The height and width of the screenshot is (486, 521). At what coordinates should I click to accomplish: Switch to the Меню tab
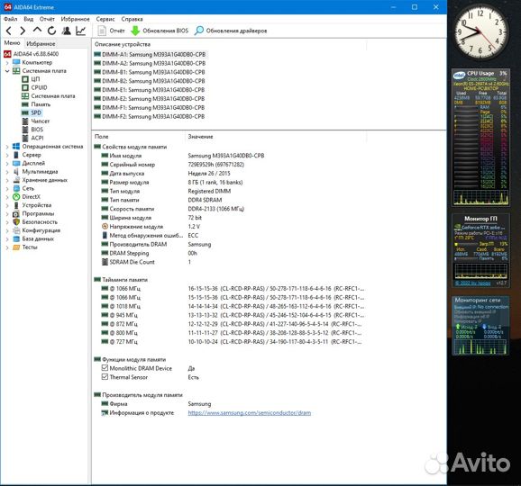click(x=12, y=43)
